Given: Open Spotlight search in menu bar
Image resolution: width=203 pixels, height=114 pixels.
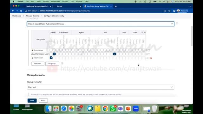Looking at the screenshot, I should [x=164, y=1].
